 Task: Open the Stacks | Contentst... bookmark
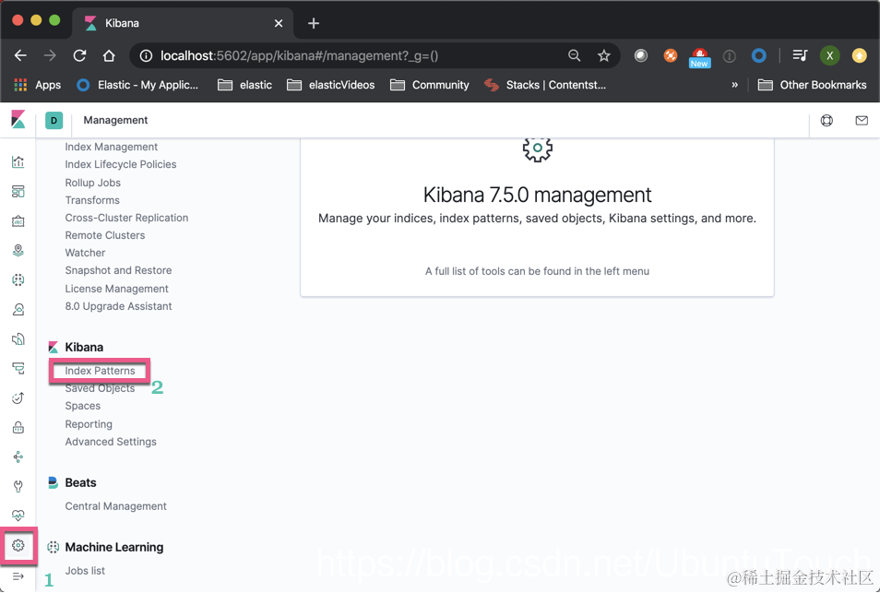tap(545, 85)
